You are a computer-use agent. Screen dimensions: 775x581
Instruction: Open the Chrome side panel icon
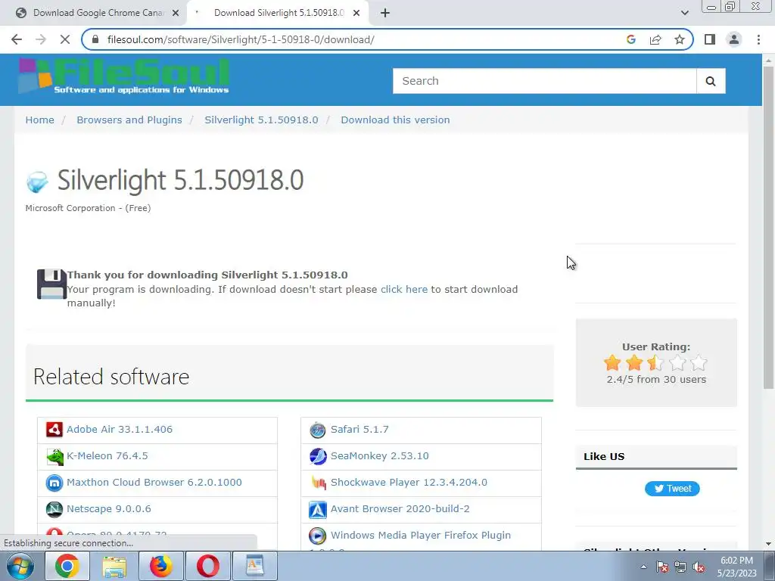click(710, 39)
